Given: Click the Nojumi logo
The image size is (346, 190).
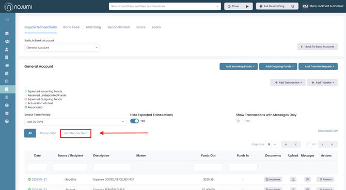Looking at the screenshot, I should (x=18, y=7).
